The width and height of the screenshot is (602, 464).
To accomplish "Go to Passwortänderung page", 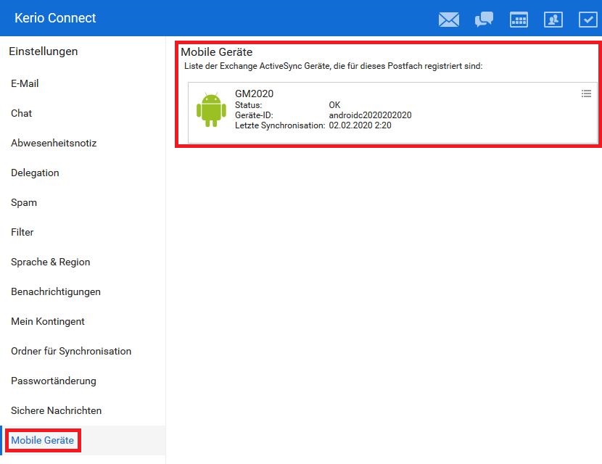I will (54, 381).
